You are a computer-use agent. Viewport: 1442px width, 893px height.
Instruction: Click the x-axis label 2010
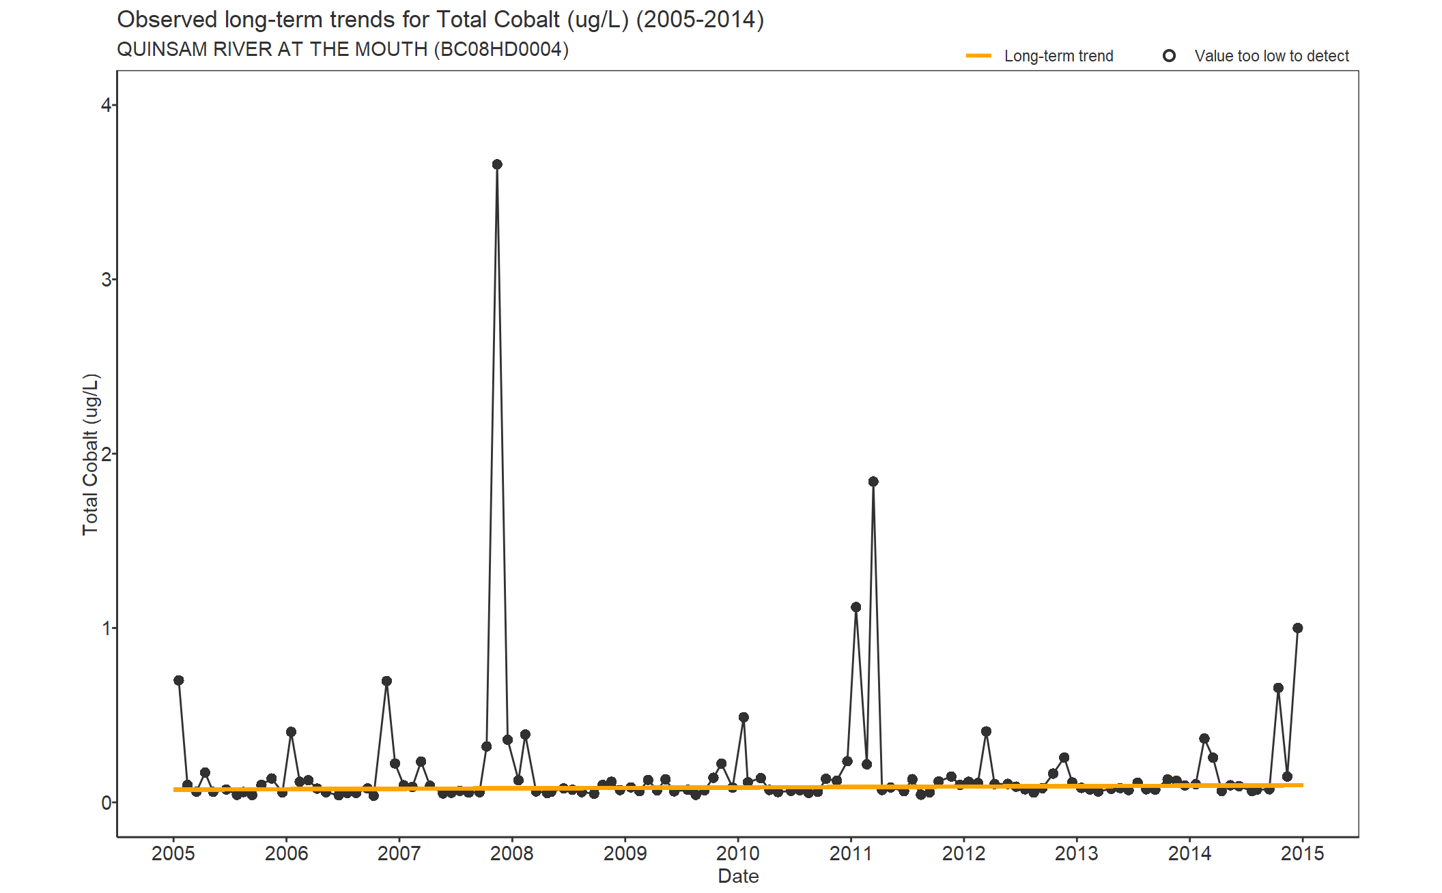point(738,853)
